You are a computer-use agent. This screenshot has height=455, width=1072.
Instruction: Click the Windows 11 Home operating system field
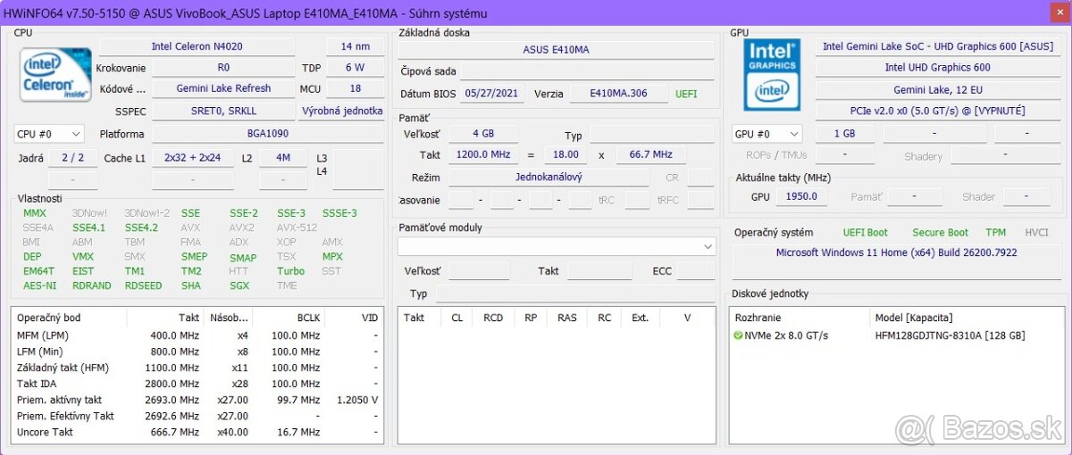point(896,252)
